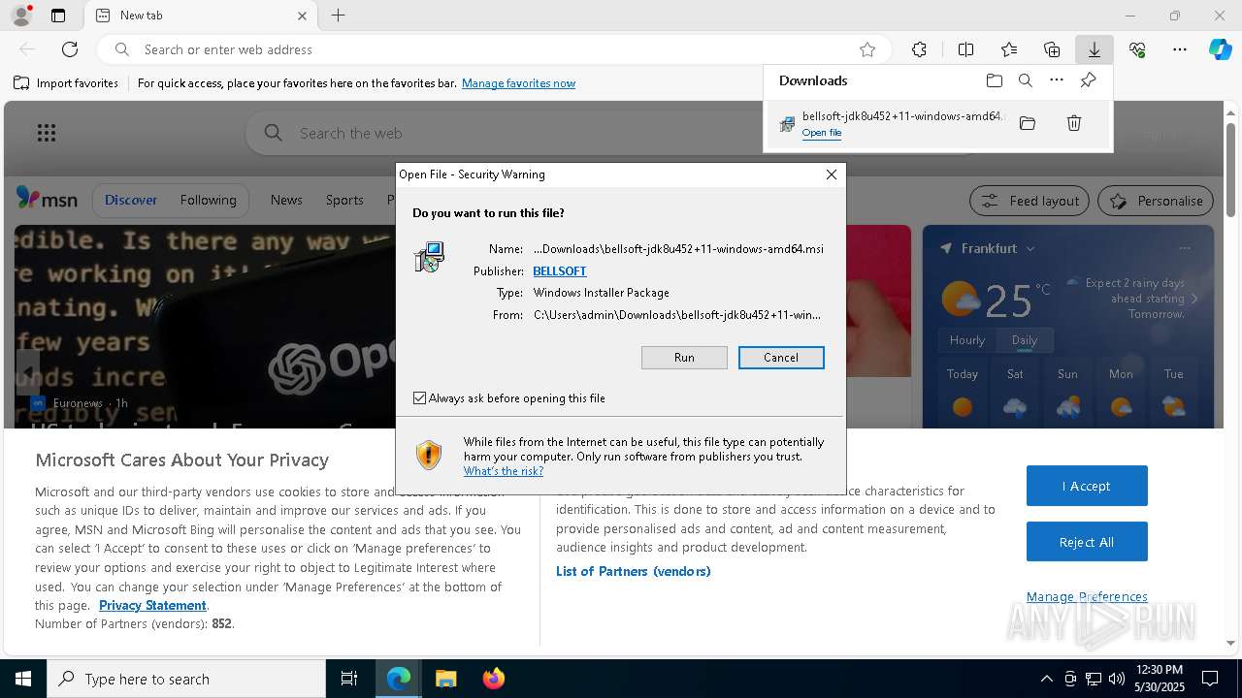The width and height of the screenshot is (1242, 698).
Task: Delete the bellsoft download entry
Action: coord(1074,123)
